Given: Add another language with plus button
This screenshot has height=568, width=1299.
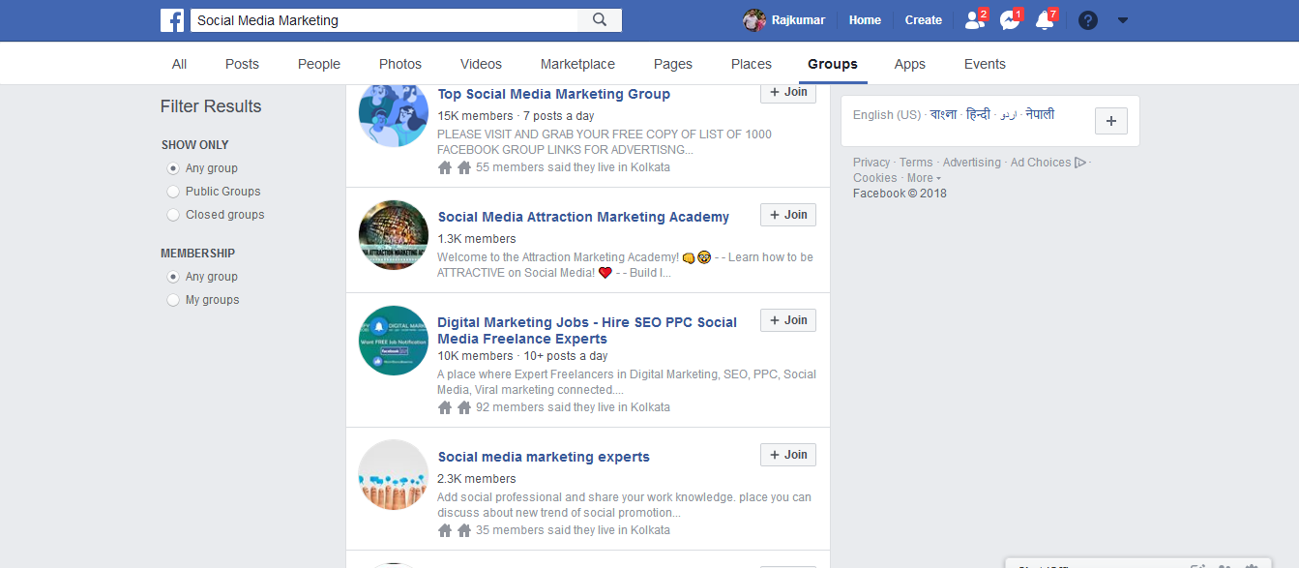Looking at the screenshot, I should tap(1111, 121).
